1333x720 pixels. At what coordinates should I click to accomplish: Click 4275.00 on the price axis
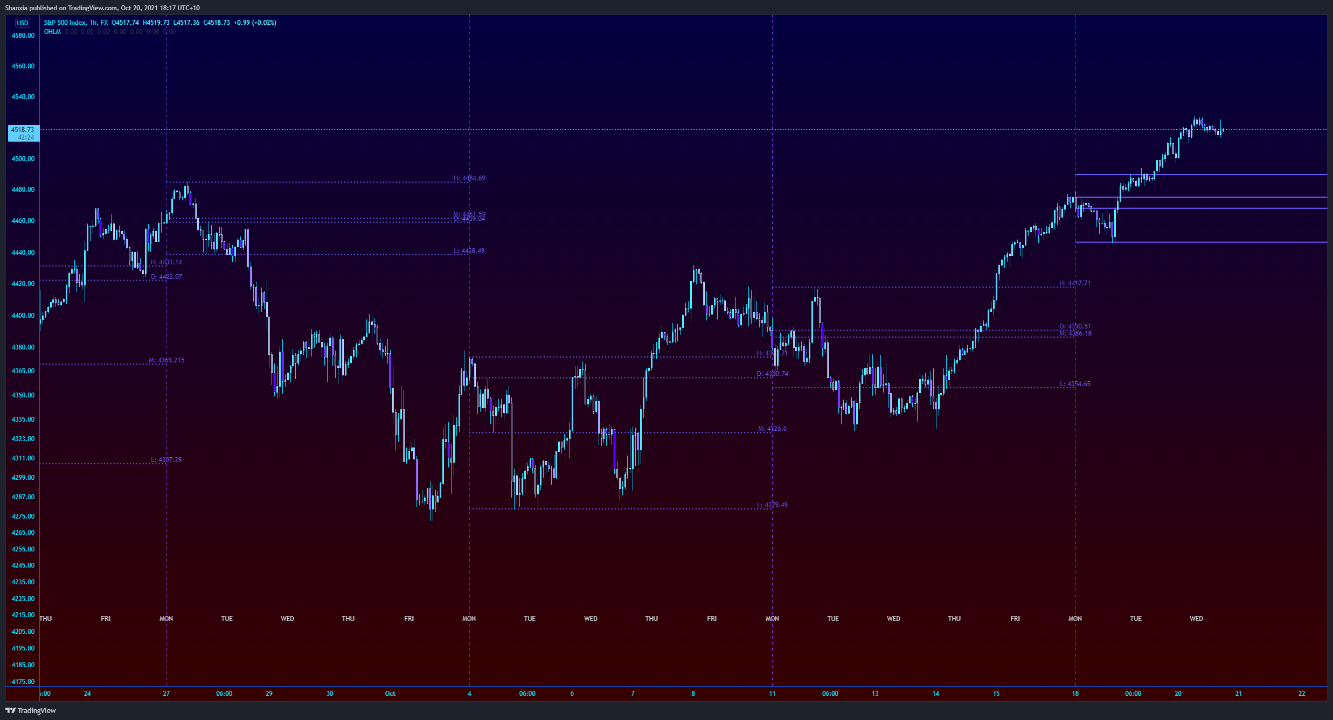[23, 516]
